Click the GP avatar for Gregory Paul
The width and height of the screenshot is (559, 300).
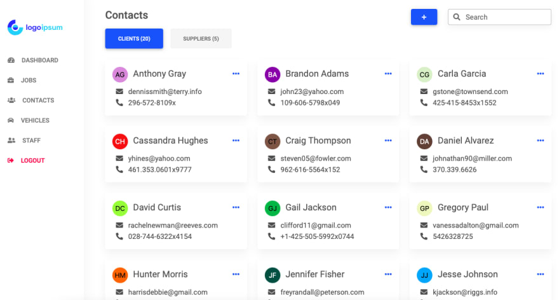click(x=424, y=208)
